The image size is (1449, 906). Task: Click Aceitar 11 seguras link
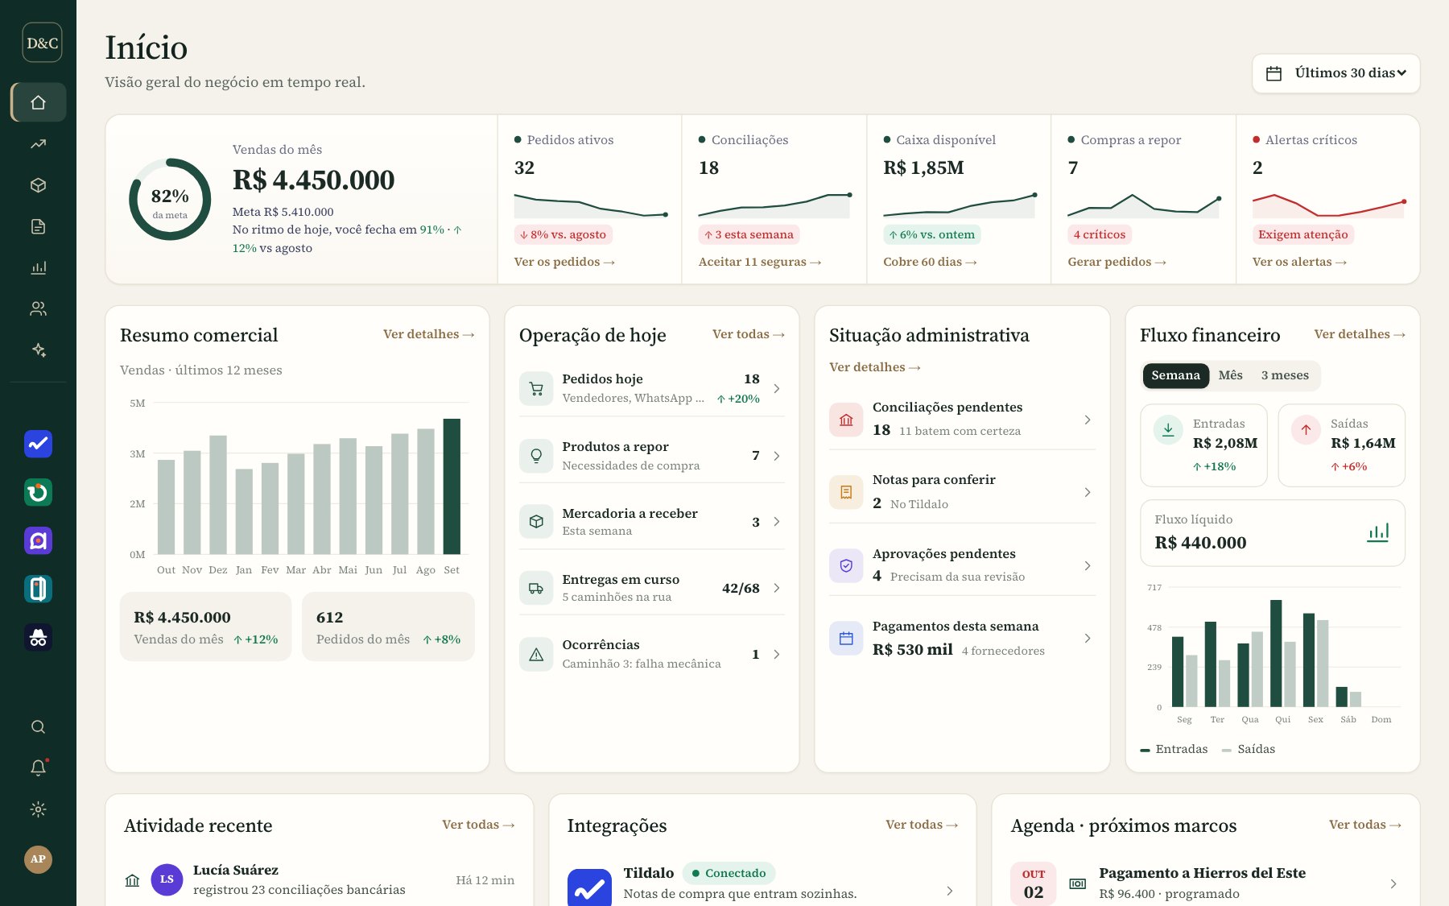click(x=760, y=262)
